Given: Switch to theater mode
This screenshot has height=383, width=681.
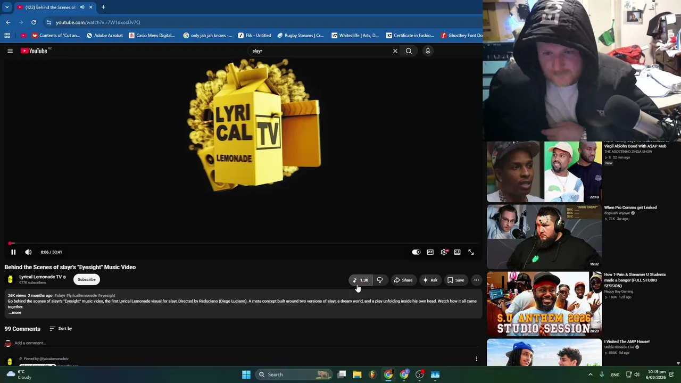Looking at the screenshot, I should click(x=457, y=252).
